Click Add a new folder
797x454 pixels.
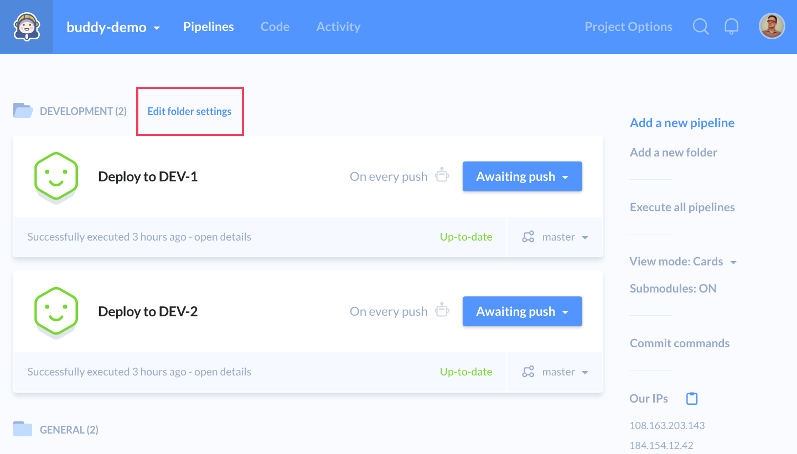pyautogui.click(x=674, y=153)
